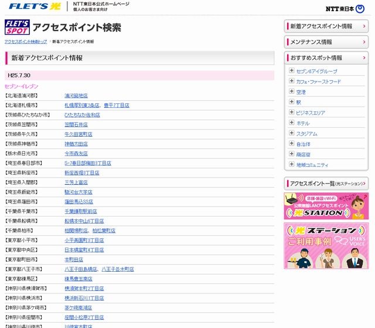
Task: Open the 蓮田馬込SS店 link
Action: [79, 202]
